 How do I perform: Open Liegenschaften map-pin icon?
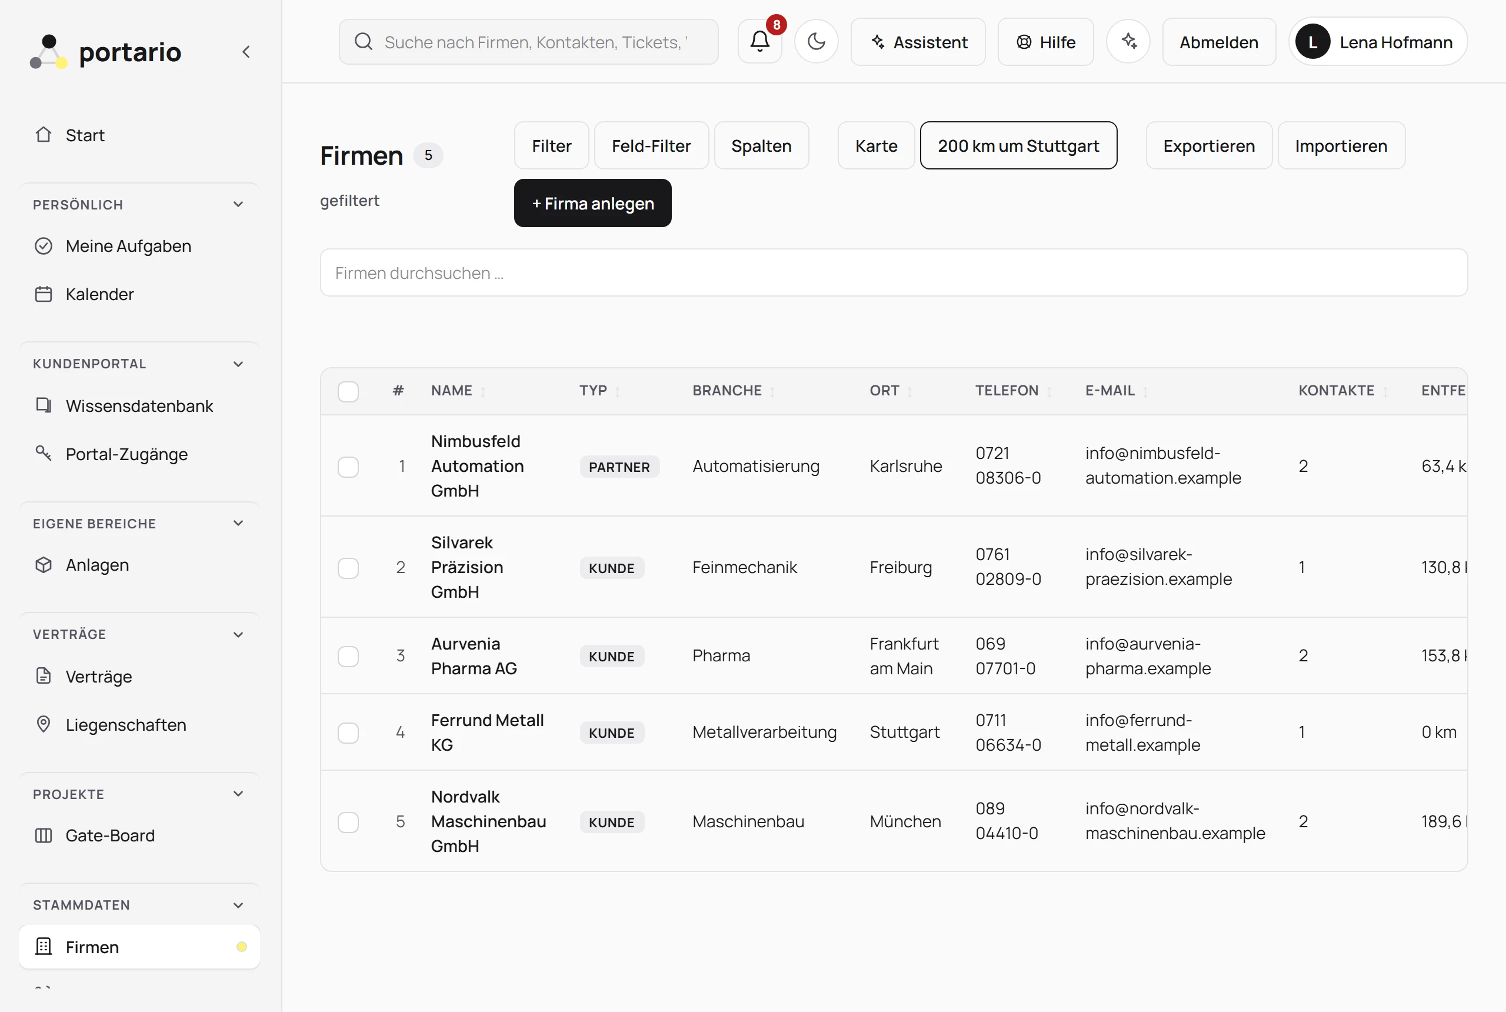point(43,724)
